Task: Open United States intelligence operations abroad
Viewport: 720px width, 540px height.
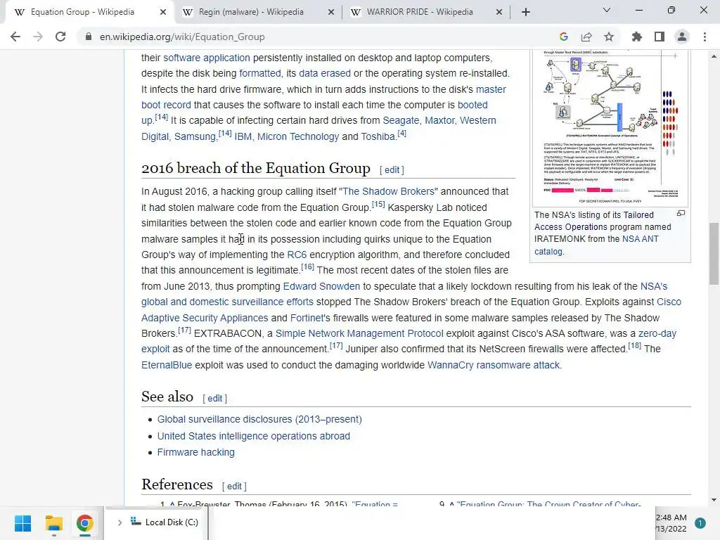Action: pyautogui.click(x=253, y=436)
